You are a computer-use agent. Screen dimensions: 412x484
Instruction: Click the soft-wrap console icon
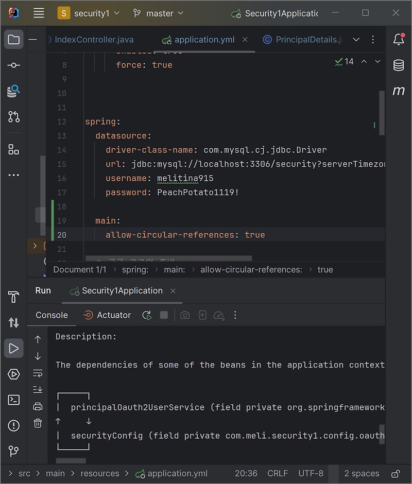38,373
